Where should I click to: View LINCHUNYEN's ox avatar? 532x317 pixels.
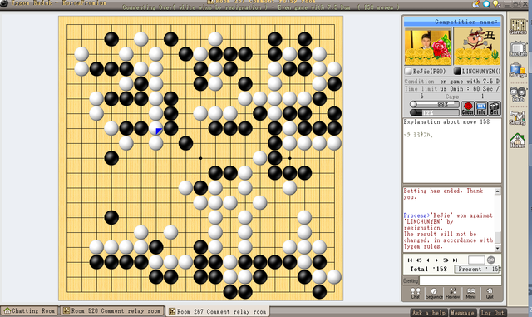click(476, 47)
